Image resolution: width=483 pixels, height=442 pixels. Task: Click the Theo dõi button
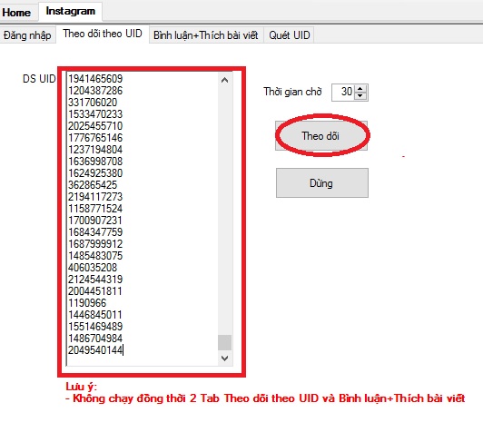[x=321, y=135]
